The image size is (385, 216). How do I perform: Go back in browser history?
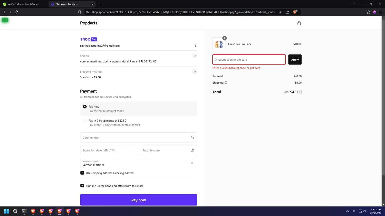coord(4,12)
